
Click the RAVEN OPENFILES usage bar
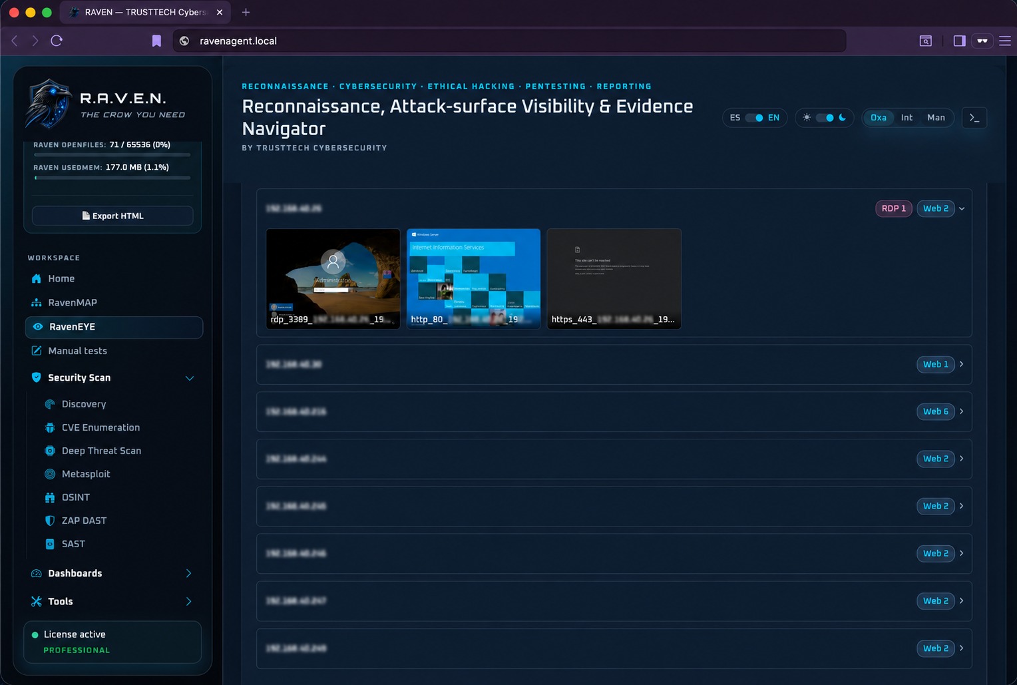tap(112, 154)
